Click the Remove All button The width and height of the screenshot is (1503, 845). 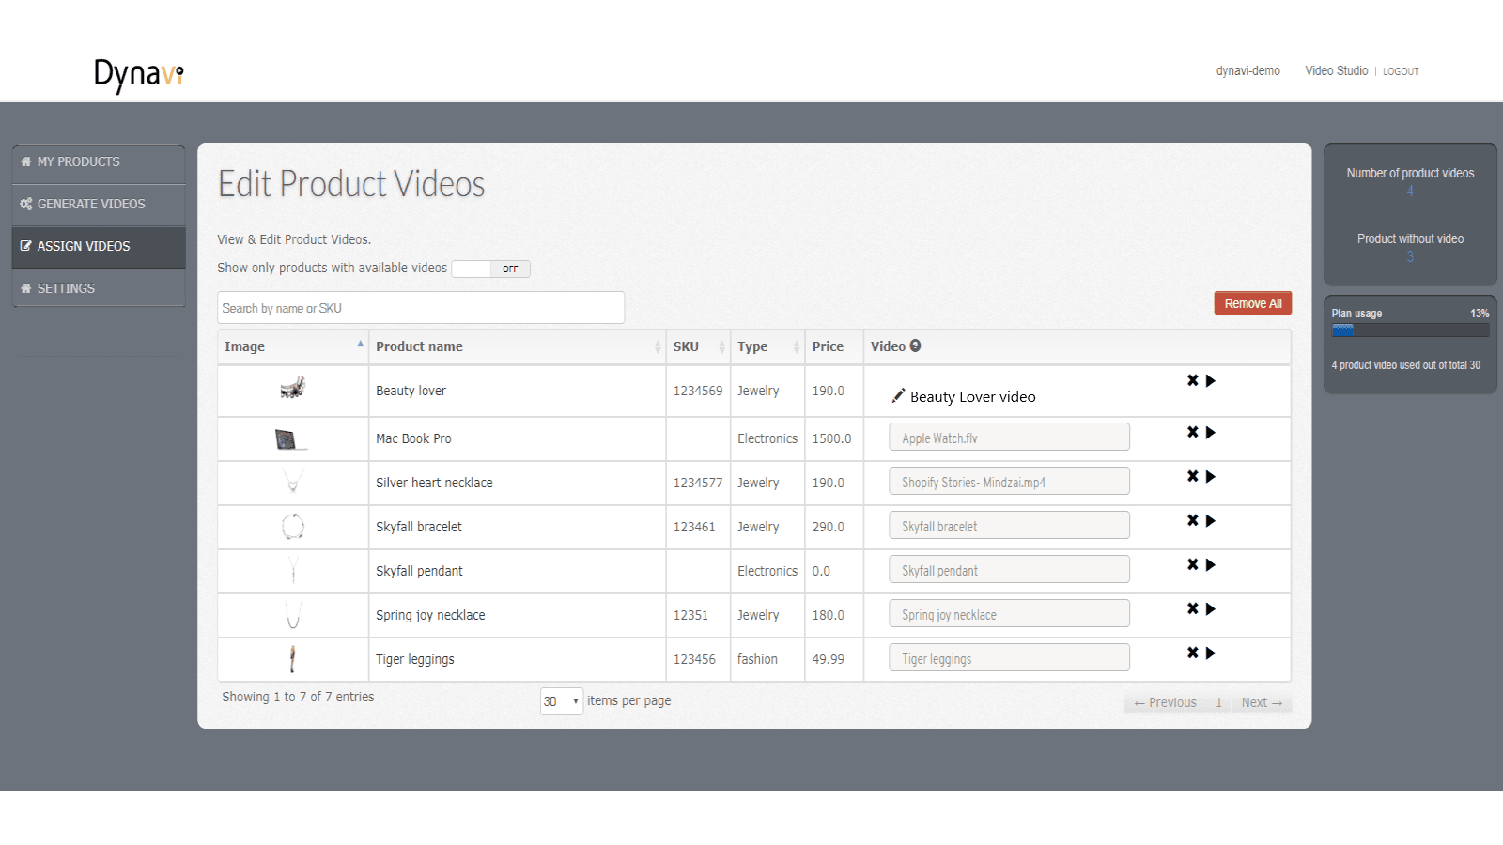(x=1252, y=302)
